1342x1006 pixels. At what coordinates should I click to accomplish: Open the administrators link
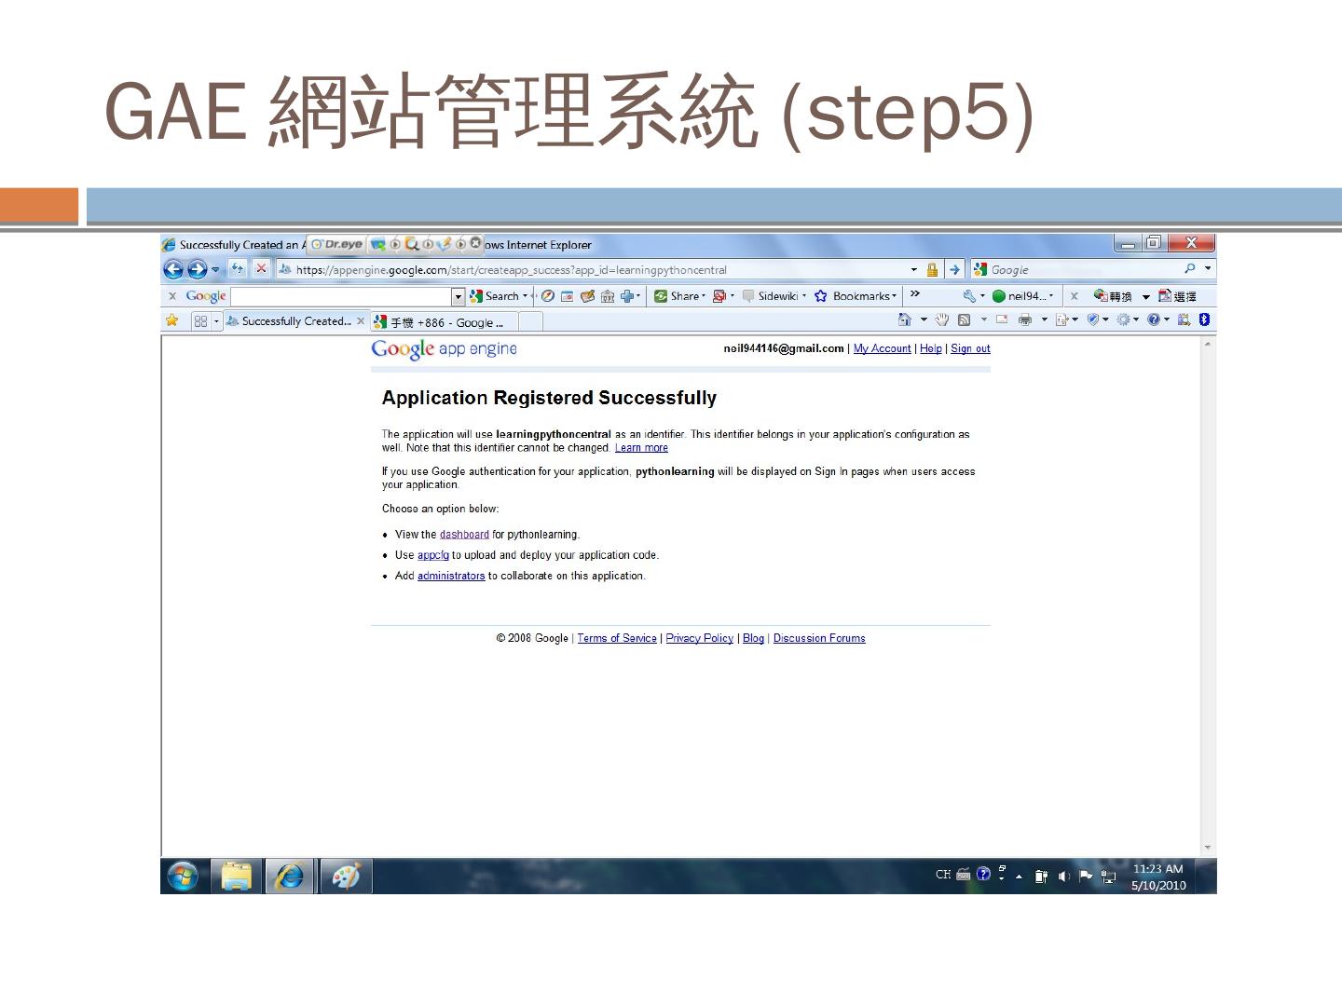[x=451, y=576]
